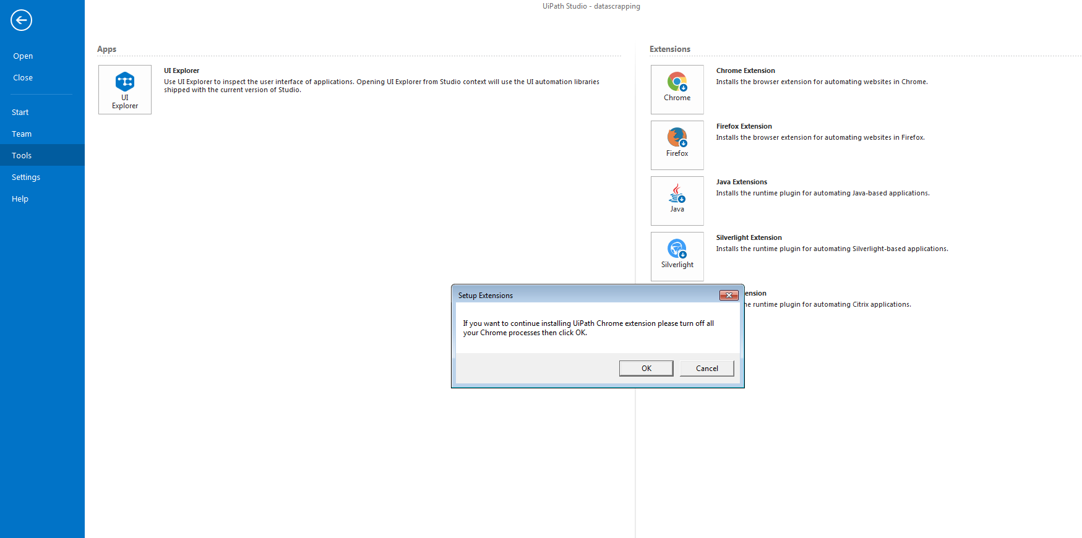This screenshot has height=538, width=1082.
Task: Click the back arrow icon
Action: (x=21, y=20)
